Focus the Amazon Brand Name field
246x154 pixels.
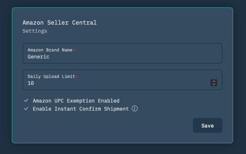tap(122, 53)
